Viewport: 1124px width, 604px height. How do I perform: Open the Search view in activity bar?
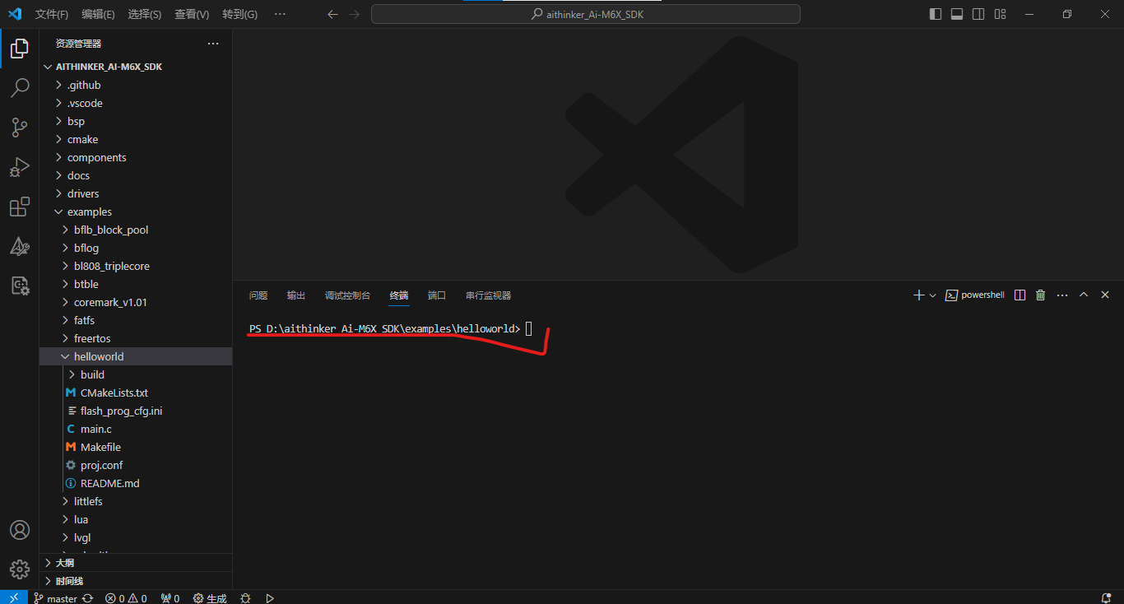20,87
